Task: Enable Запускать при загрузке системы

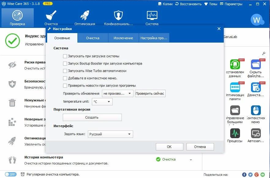Action: (65, 56)
